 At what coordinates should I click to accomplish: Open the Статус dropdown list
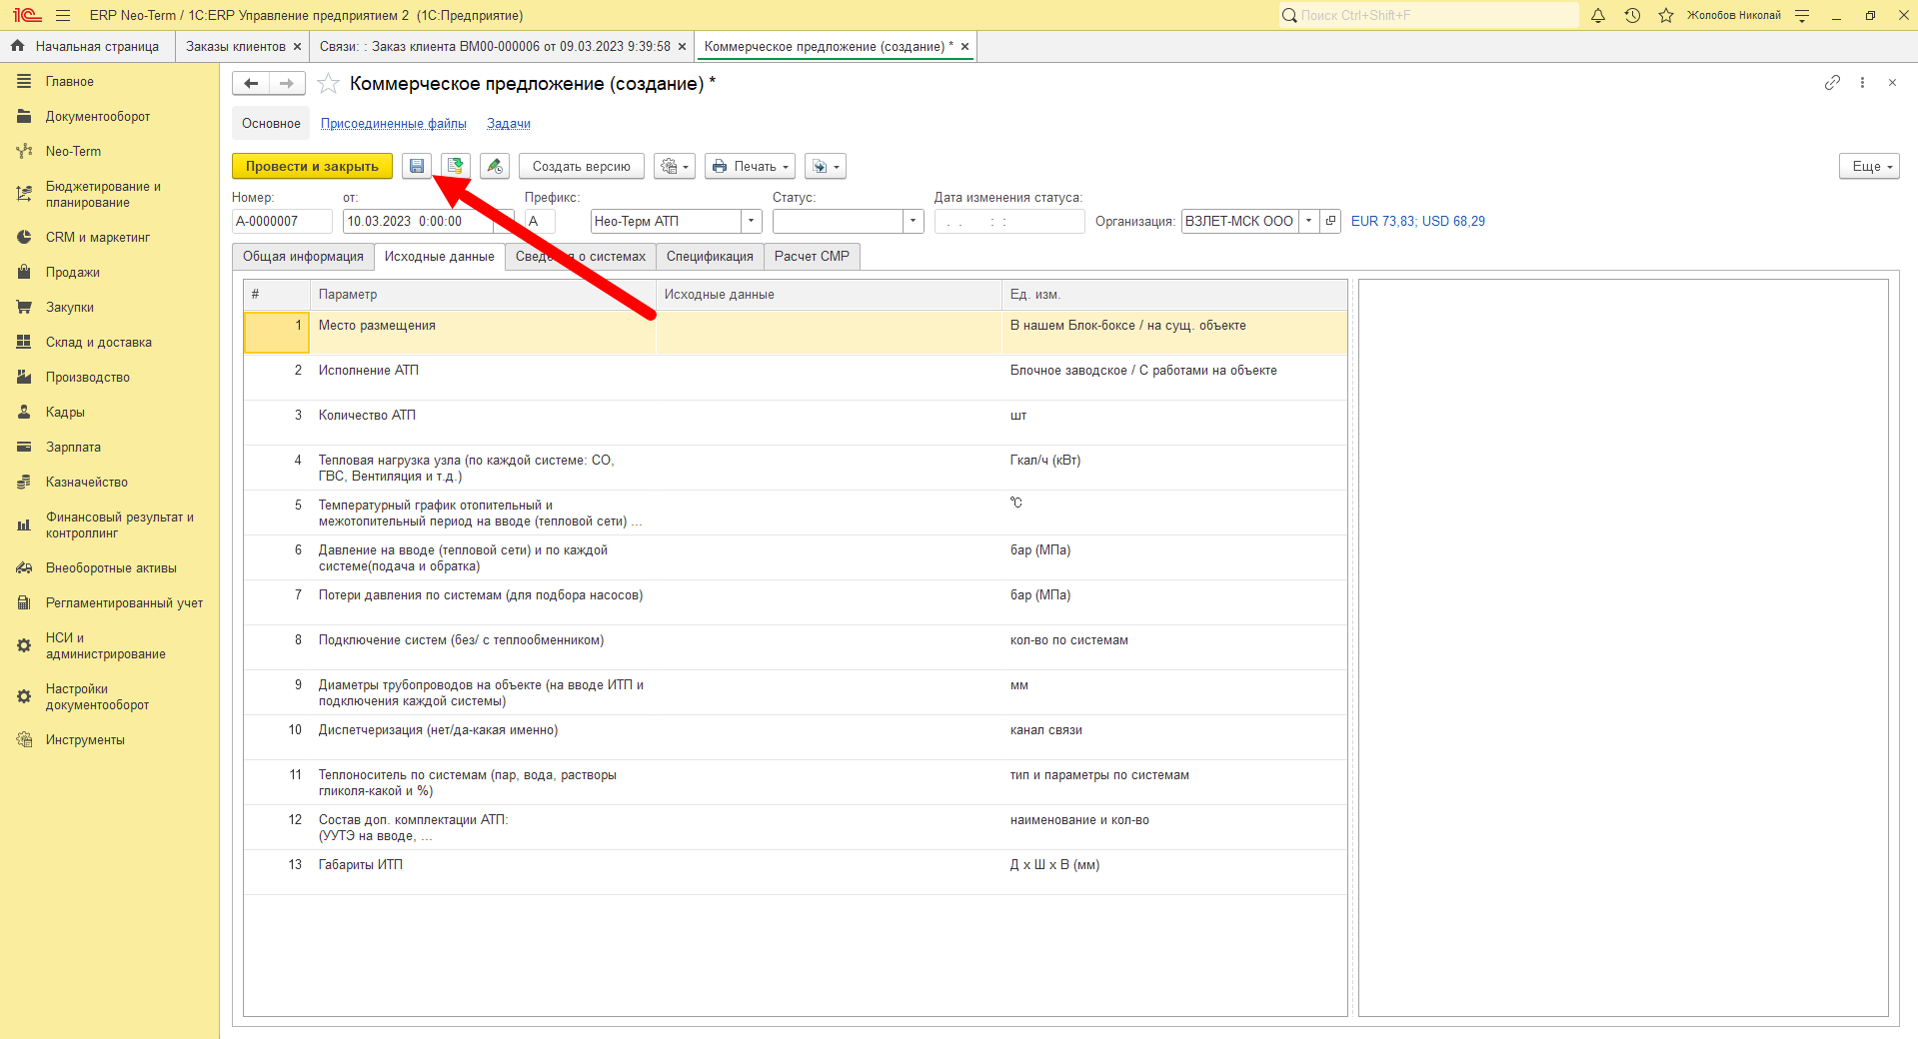913,221
